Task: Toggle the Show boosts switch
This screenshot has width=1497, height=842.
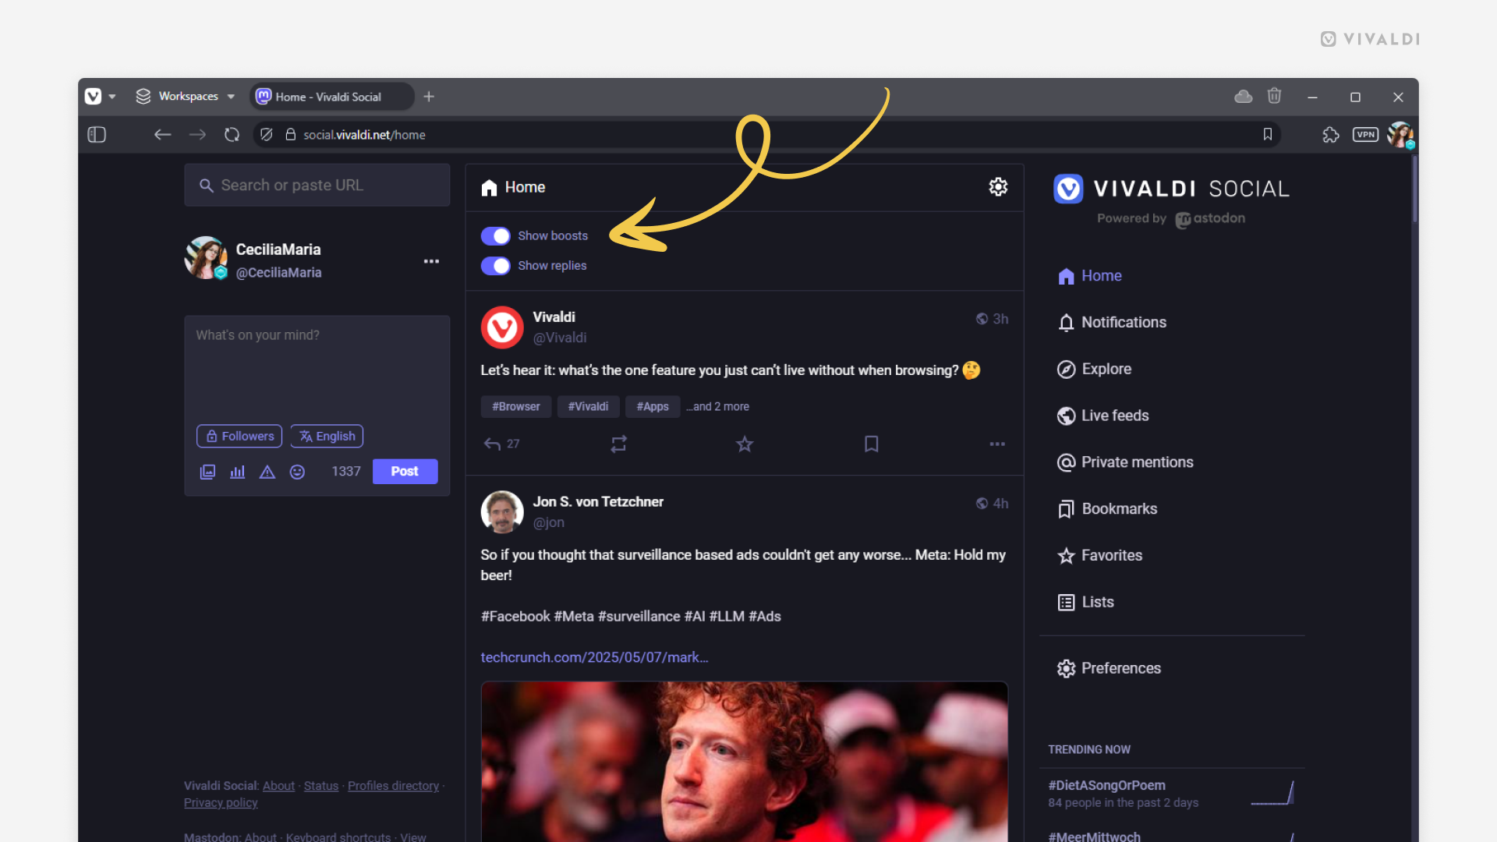Action: (496, 235)
